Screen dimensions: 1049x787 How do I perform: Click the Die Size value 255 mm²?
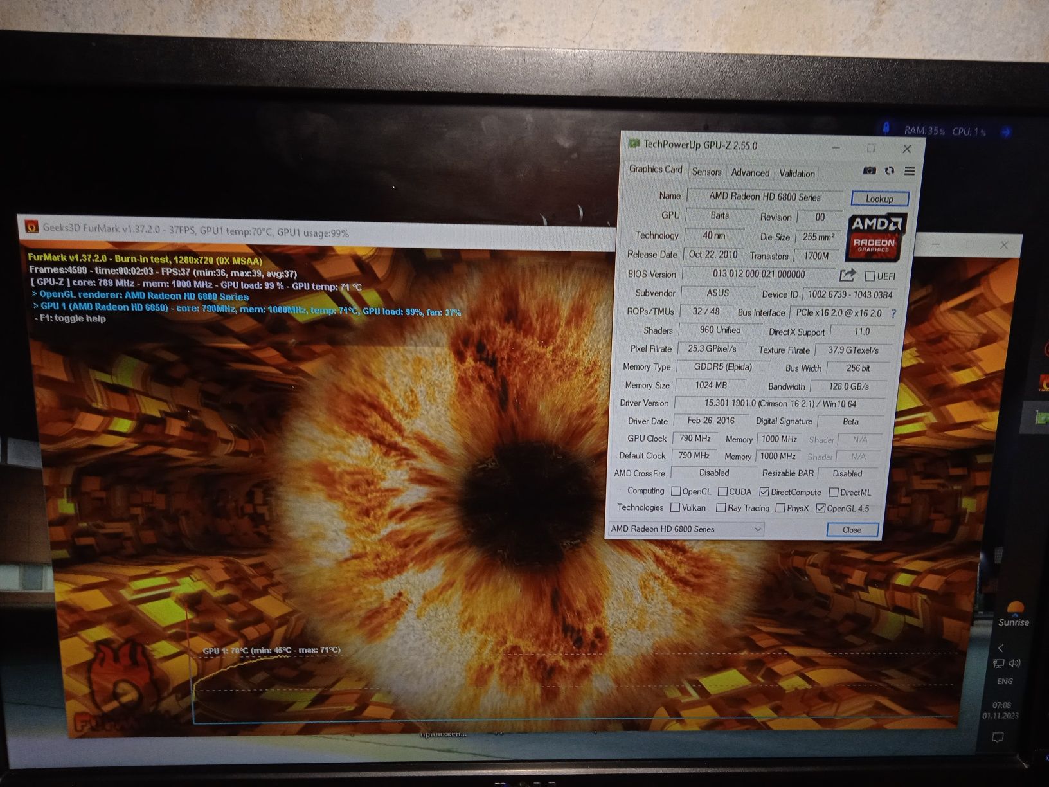click(818, 237)
